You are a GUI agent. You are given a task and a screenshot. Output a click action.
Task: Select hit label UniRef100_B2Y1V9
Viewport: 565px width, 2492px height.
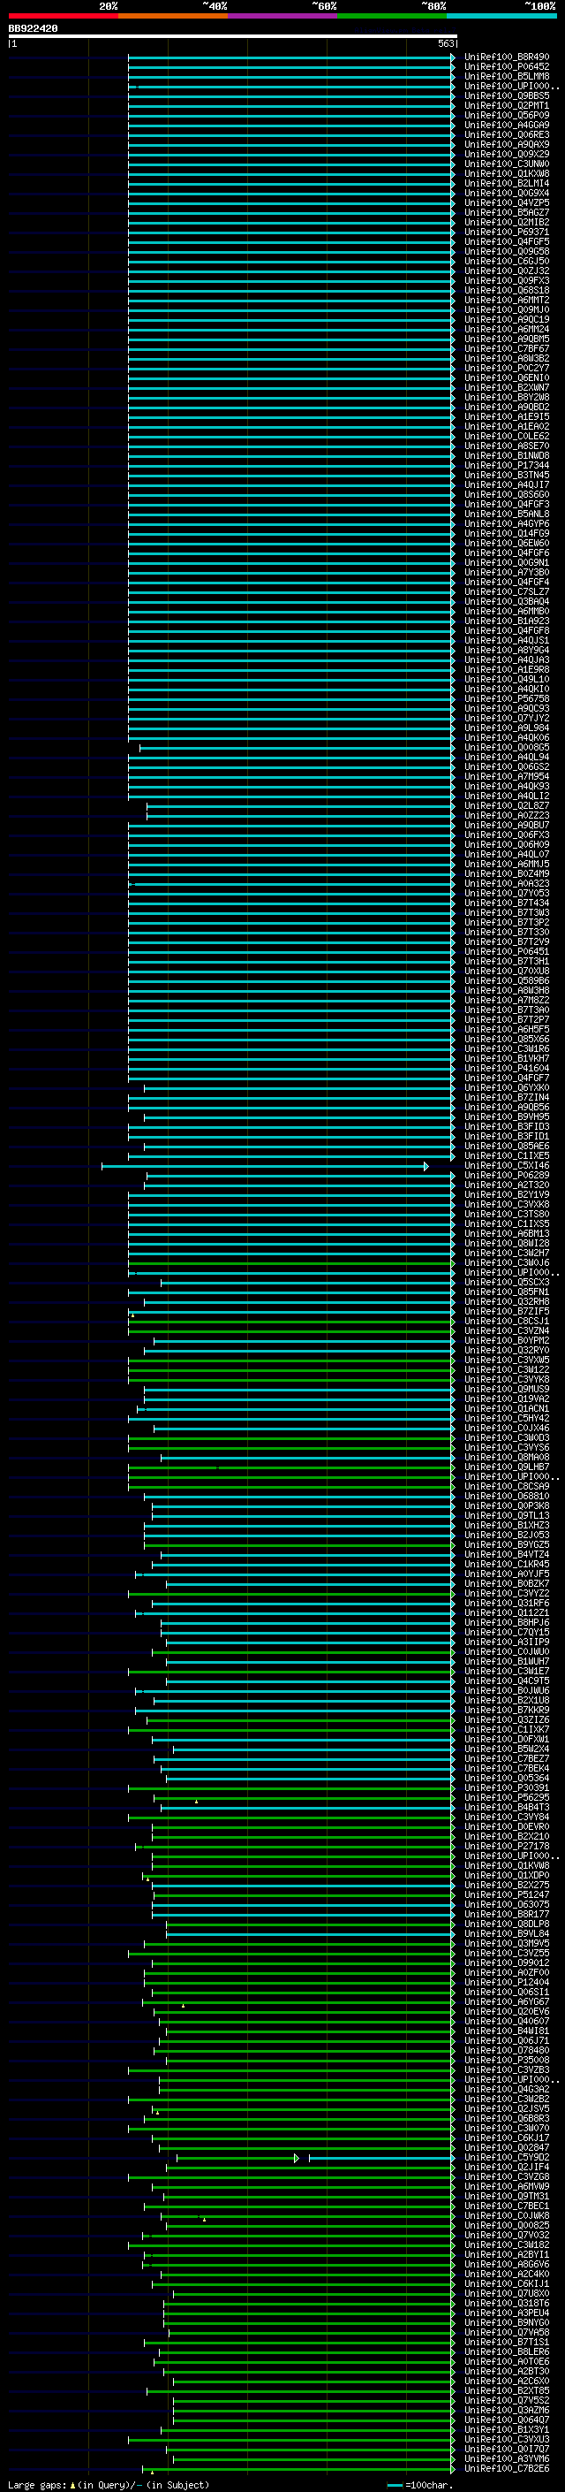pos(507,1193)
